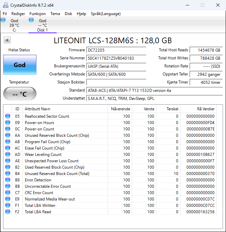The height and width of the screenshot is (232, 226).
Task: Click status orb for Unused Reserved Block Count (Total)
Action: (8, 173)
